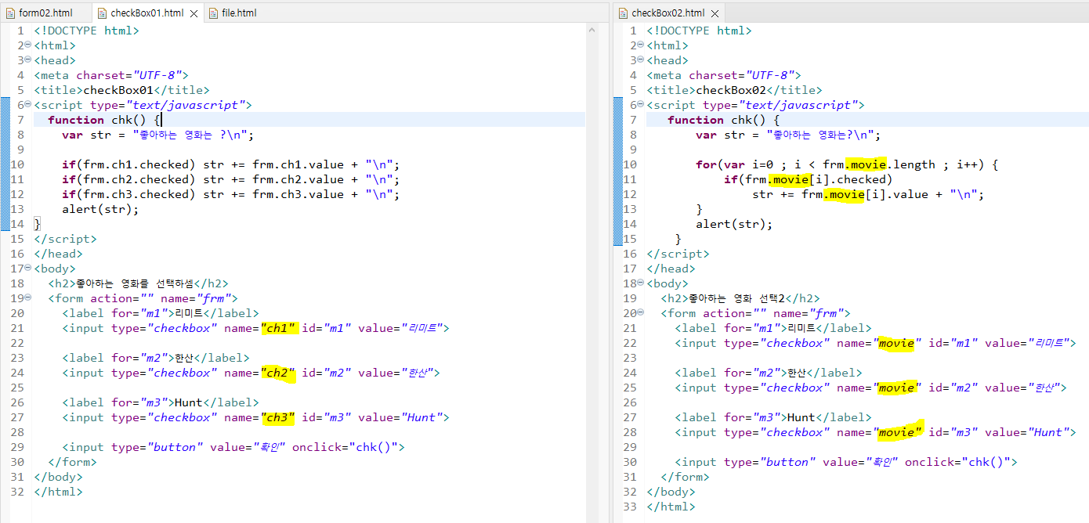Collapse the <form> fold in checkBox01.html
Screen dimensions: 1089x523
tap(27, 298)
